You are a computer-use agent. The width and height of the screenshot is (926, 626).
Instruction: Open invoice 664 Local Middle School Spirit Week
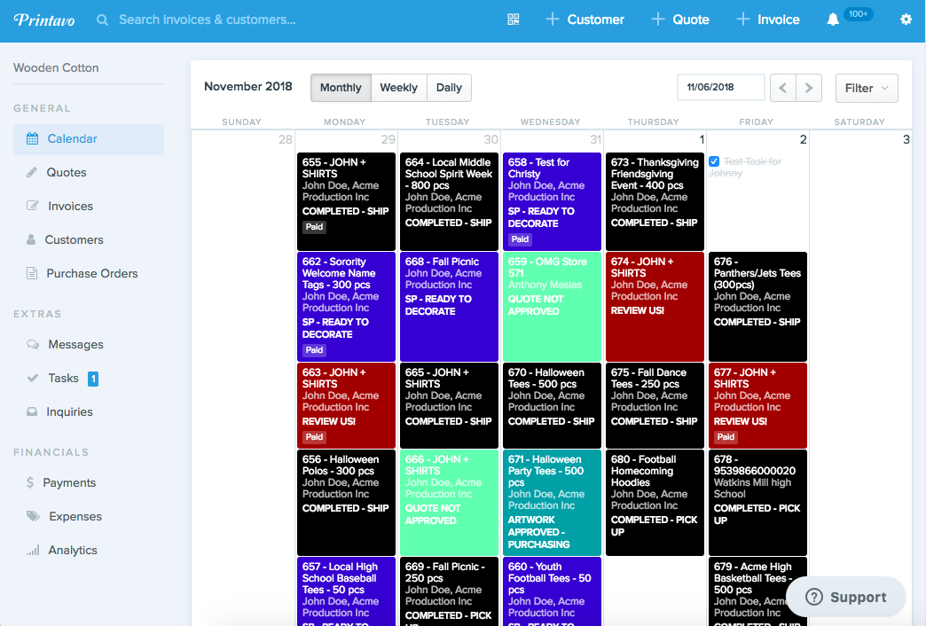(x=449, y=201)
